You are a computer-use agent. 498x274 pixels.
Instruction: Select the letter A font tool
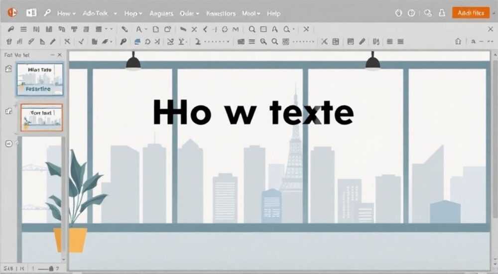tap(139, 29)
